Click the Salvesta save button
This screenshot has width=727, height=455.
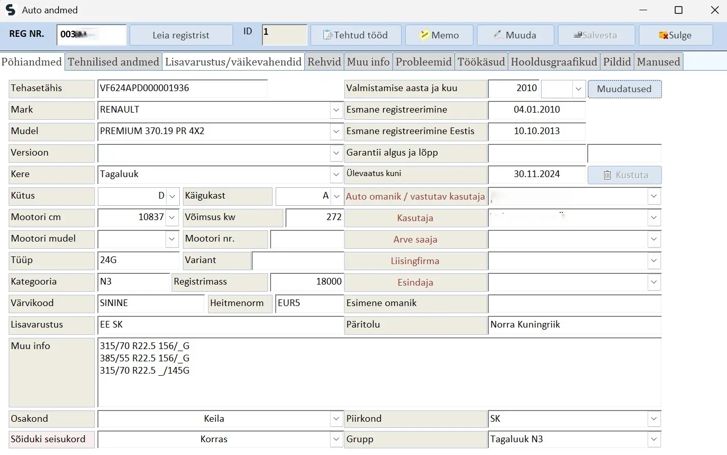[x=596, y=35]
